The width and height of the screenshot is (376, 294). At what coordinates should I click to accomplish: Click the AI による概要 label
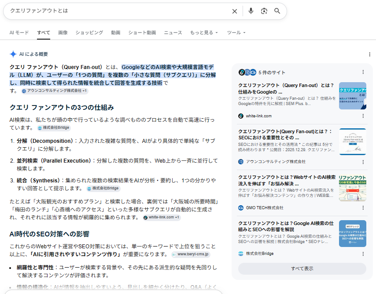point(33,54)
